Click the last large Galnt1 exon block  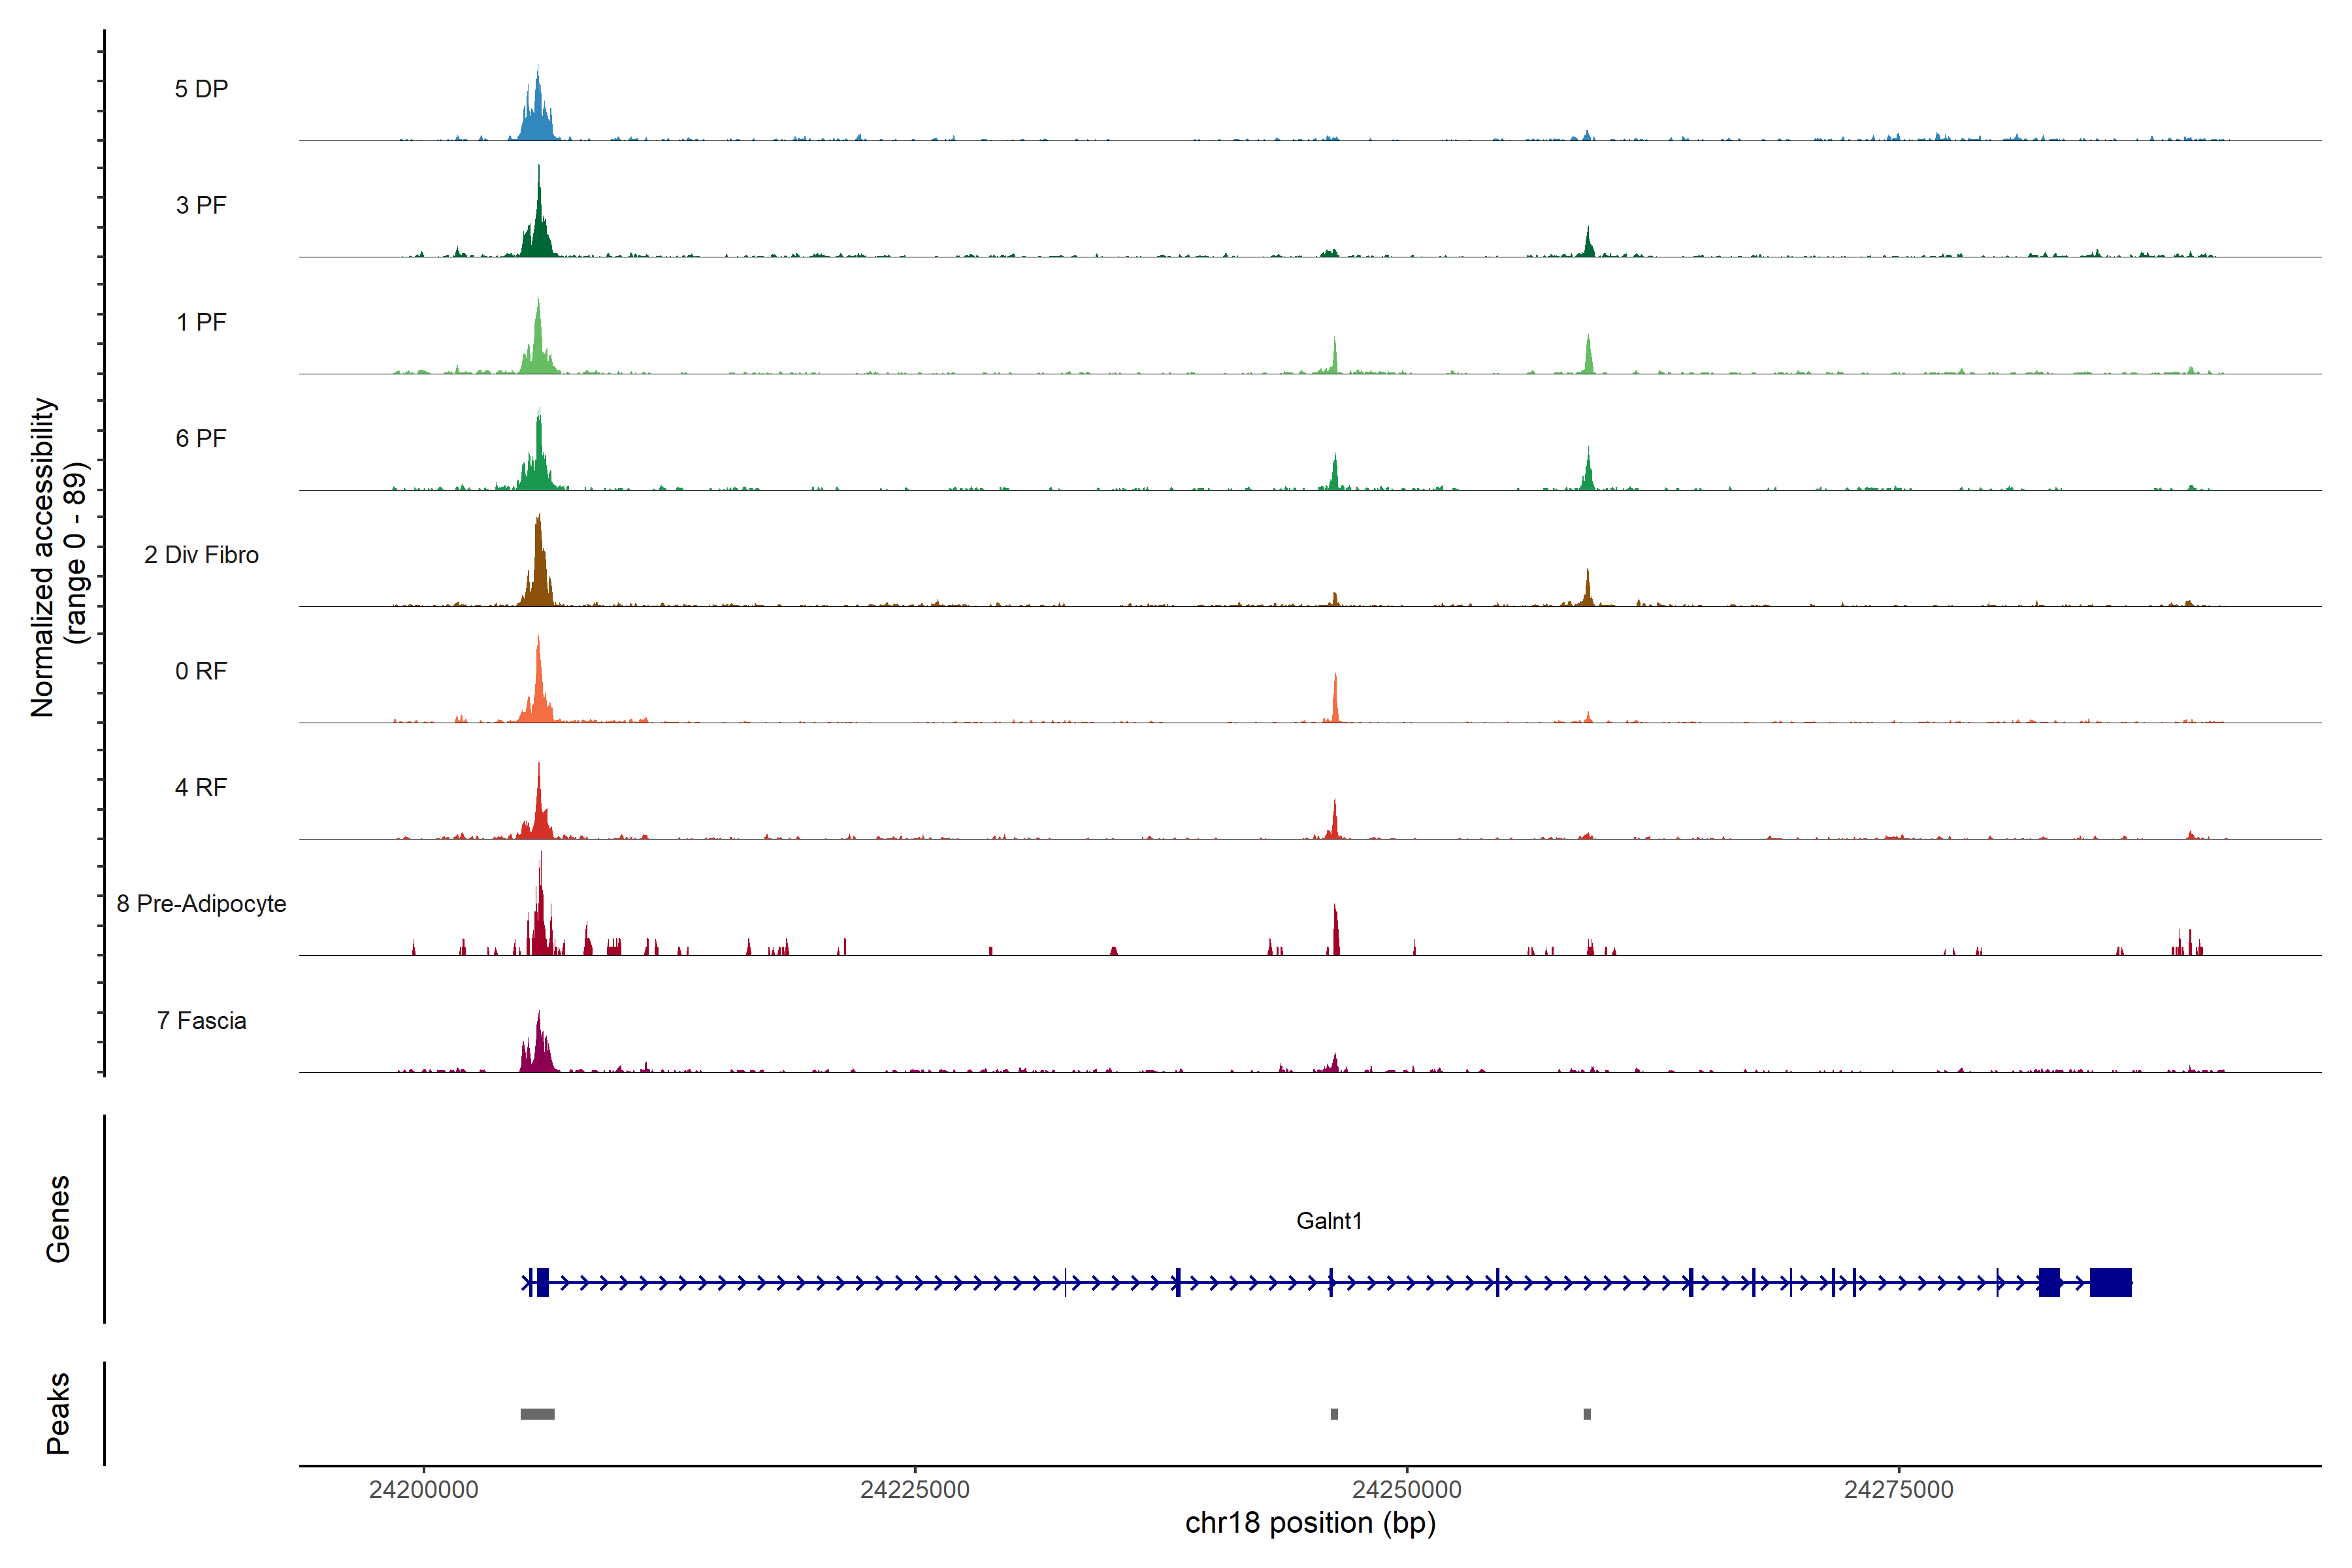pos(2110,1282)
